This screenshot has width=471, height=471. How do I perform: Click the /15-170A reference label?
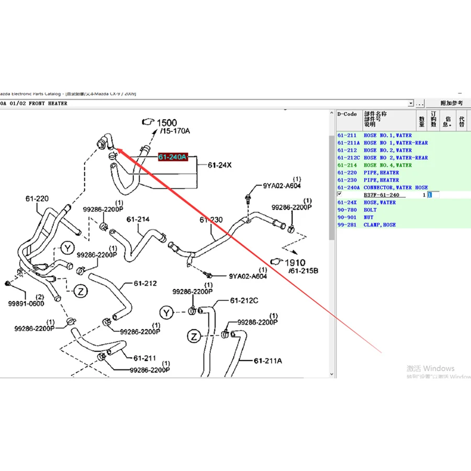(175, 131)
